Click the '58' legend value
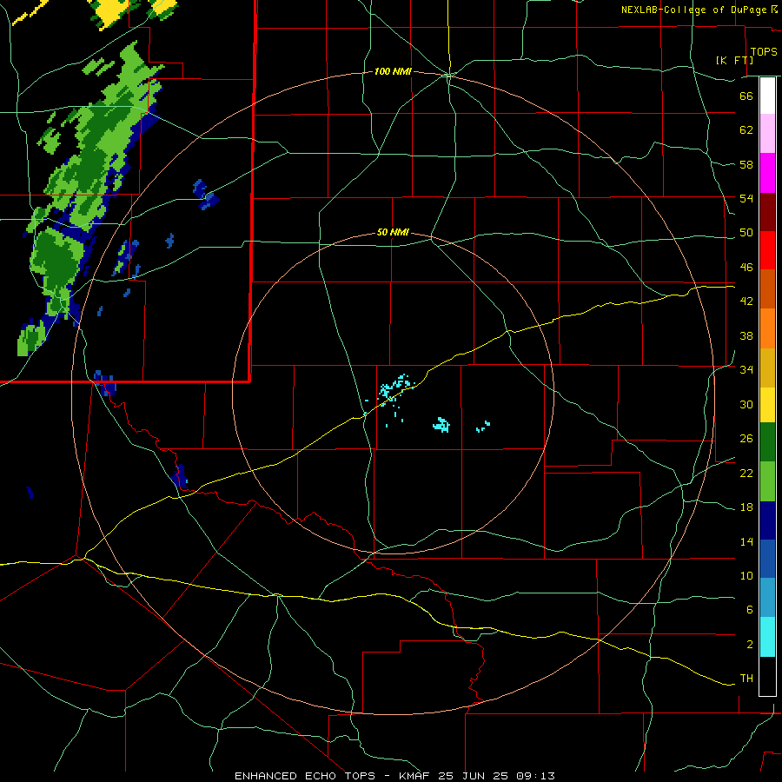This screenshot has height=782, width=782. point(746,164)
